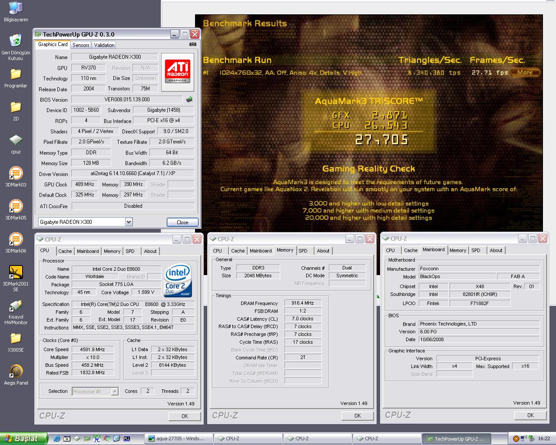
Task: Click the PLL quick launch icon
Action: [127, 438]
